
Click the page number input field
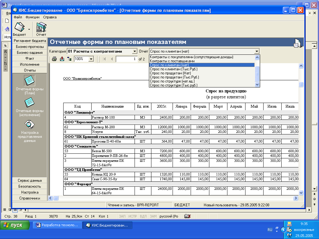coord(126,59)
